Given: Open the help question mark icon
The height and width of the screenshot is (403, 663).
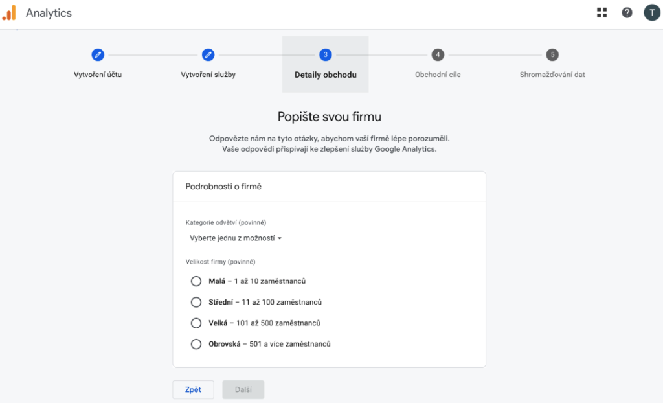Looking at the screenshot, I should click(x=627, y=13).
